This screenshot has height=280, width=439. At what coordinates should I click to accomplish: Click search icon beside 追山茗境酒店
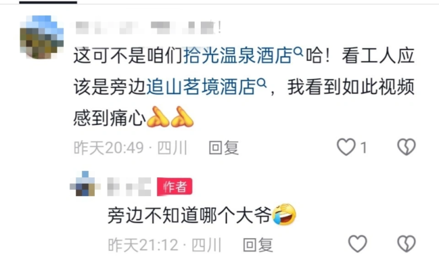pos(262,83)
